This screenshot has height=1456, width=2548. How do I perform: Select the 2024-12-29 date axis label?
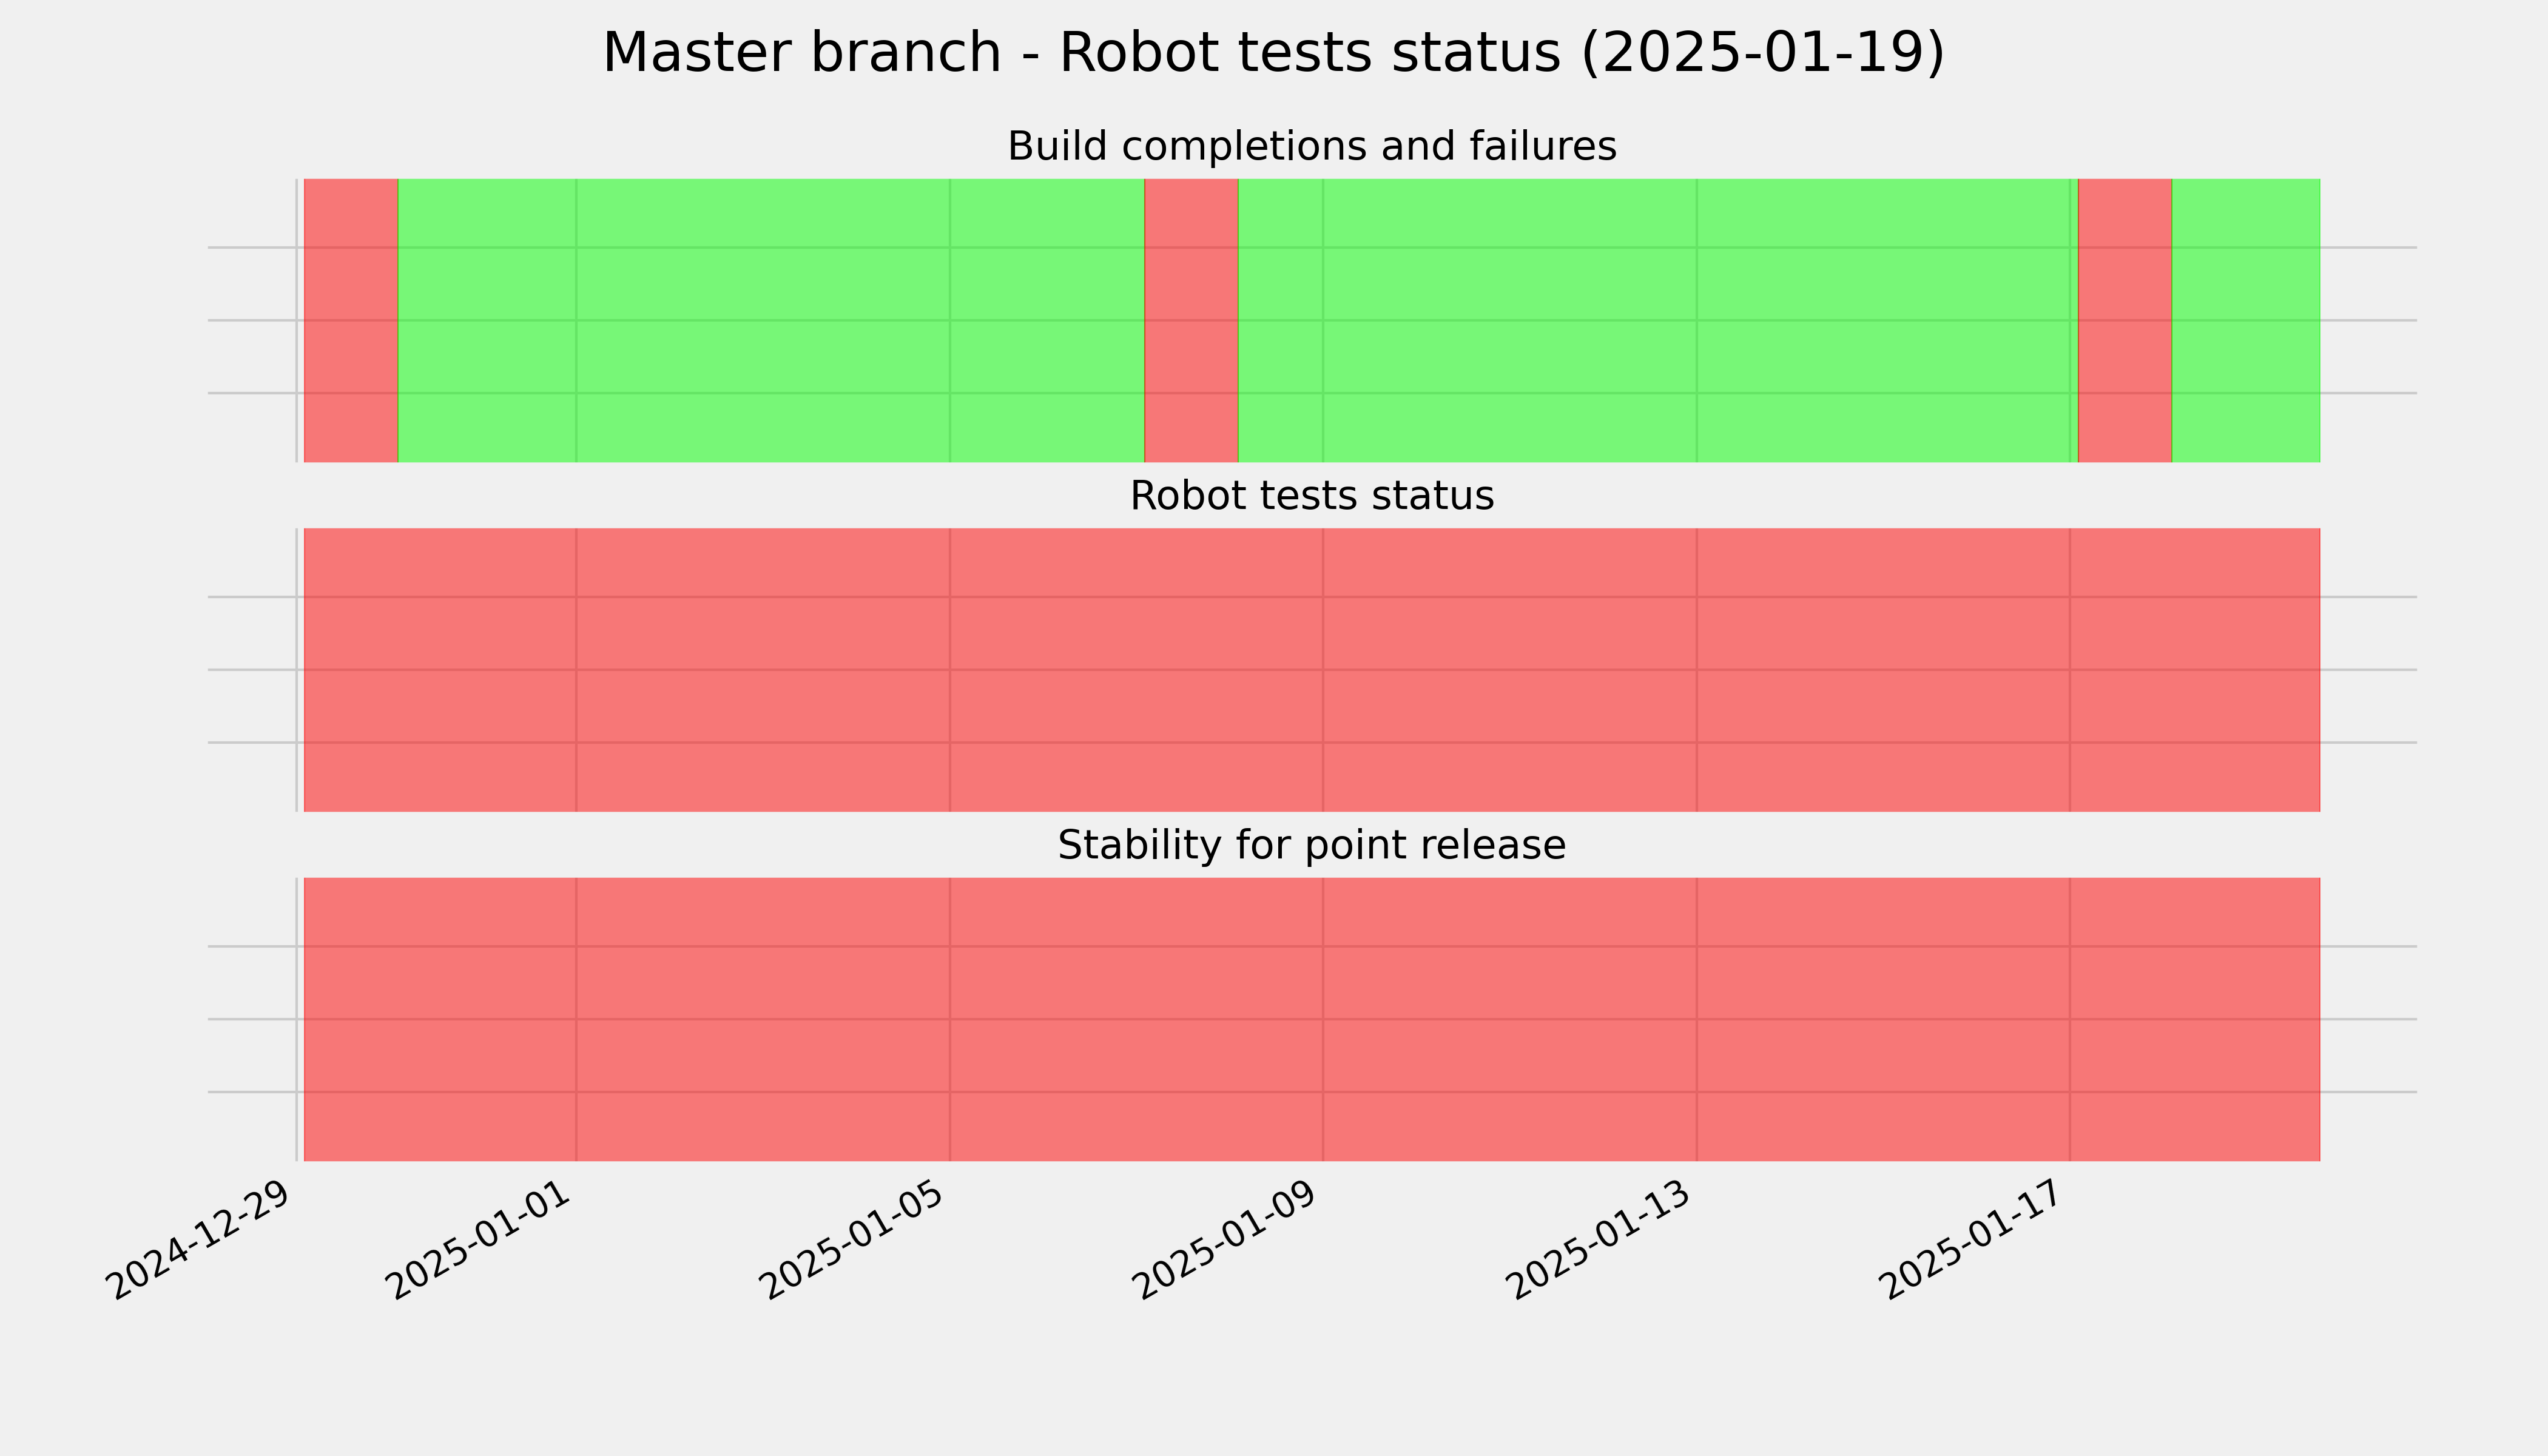coord(201,1240)
